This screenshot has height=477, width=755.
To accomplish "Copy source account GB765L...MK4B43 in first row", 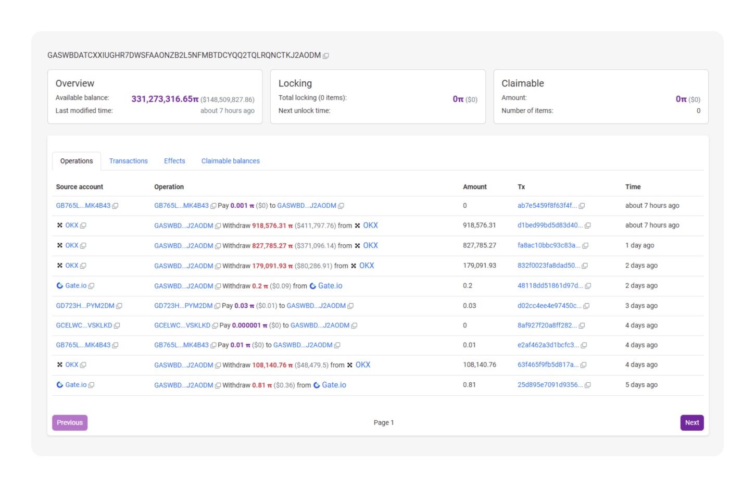I will (115, 206).
